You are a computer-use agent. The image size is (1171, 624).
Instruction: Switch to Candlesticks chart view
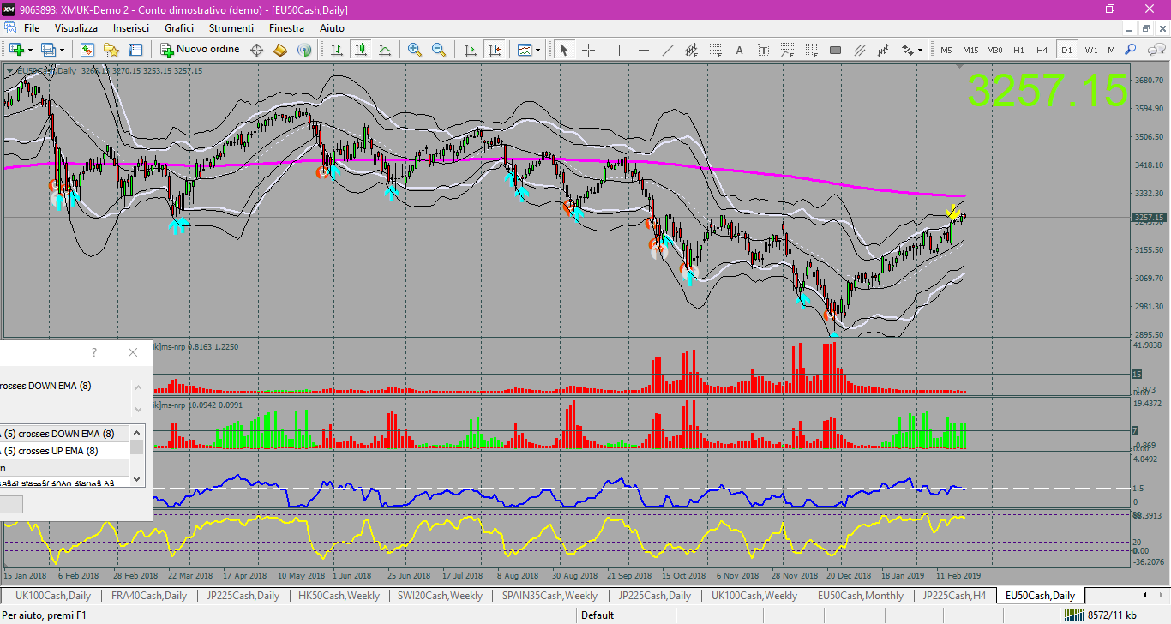click(x=361, y=50)
